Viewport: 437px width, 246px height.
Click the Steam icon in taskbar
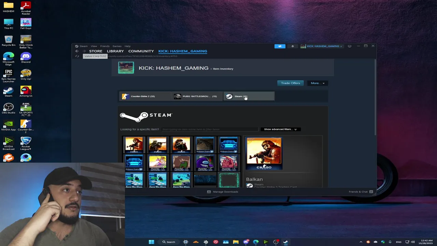[285, 242]
